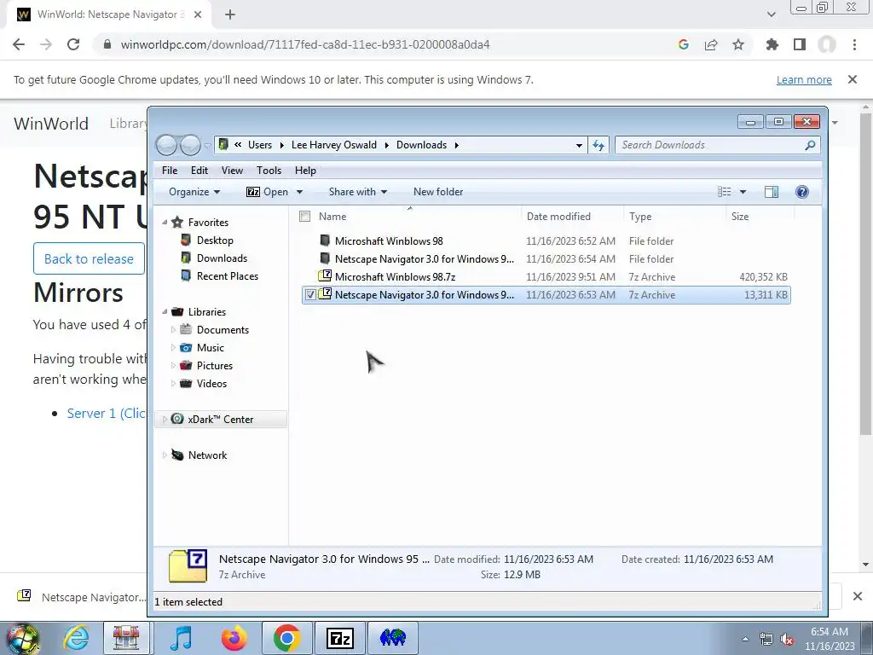Click the search magnifier in Search Downloads

tap(810, 145)
